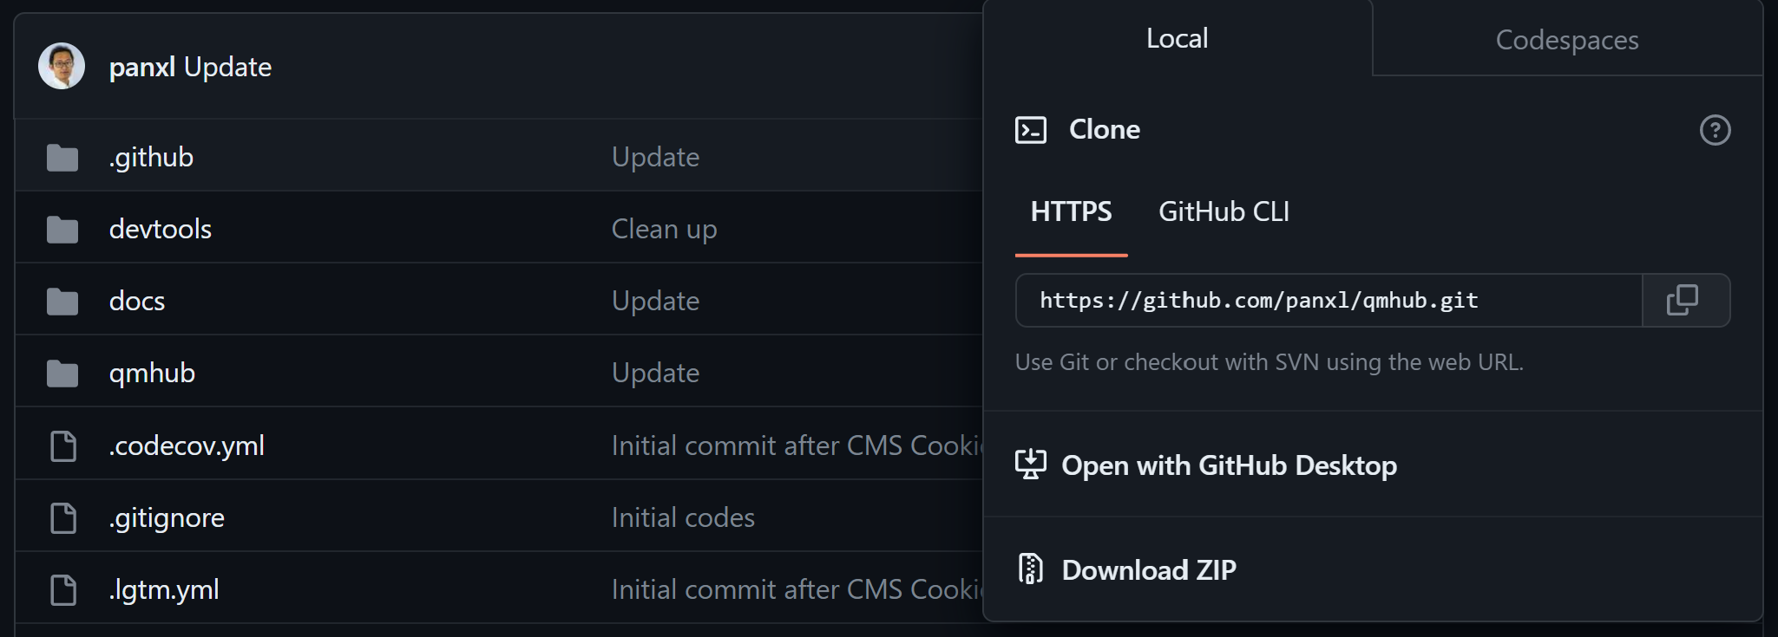Image resolution: width=1778 pixels, height=637 pixels.
Task: Click the GitHub Desktop download icon
Action: [1030, 465]
